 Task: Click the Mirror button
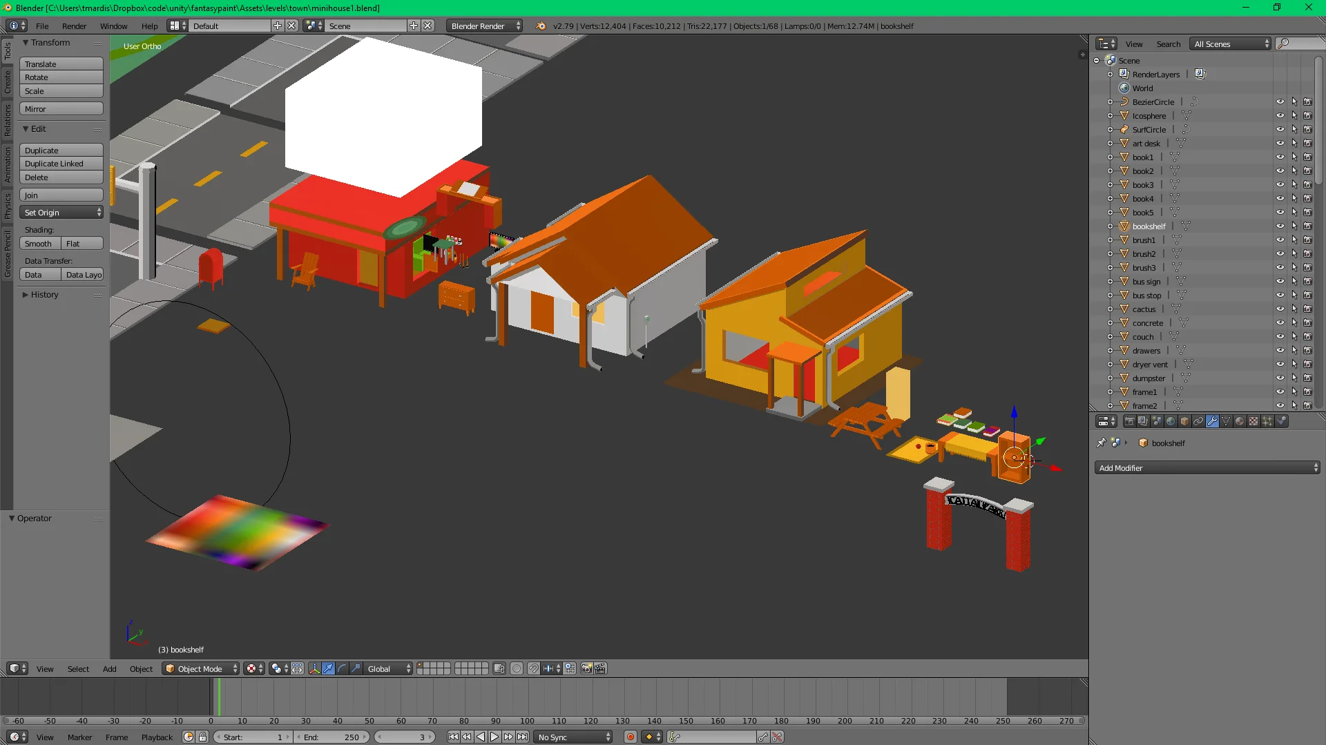coord(61,109)
